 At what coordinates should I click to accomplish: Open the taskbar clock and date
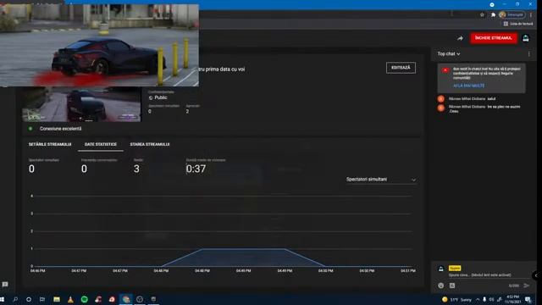(x=512, y=299)
